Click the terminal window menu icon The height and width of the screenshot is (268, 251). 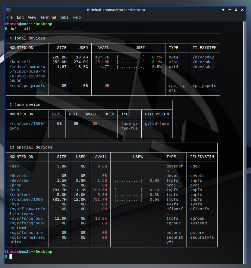8,10
